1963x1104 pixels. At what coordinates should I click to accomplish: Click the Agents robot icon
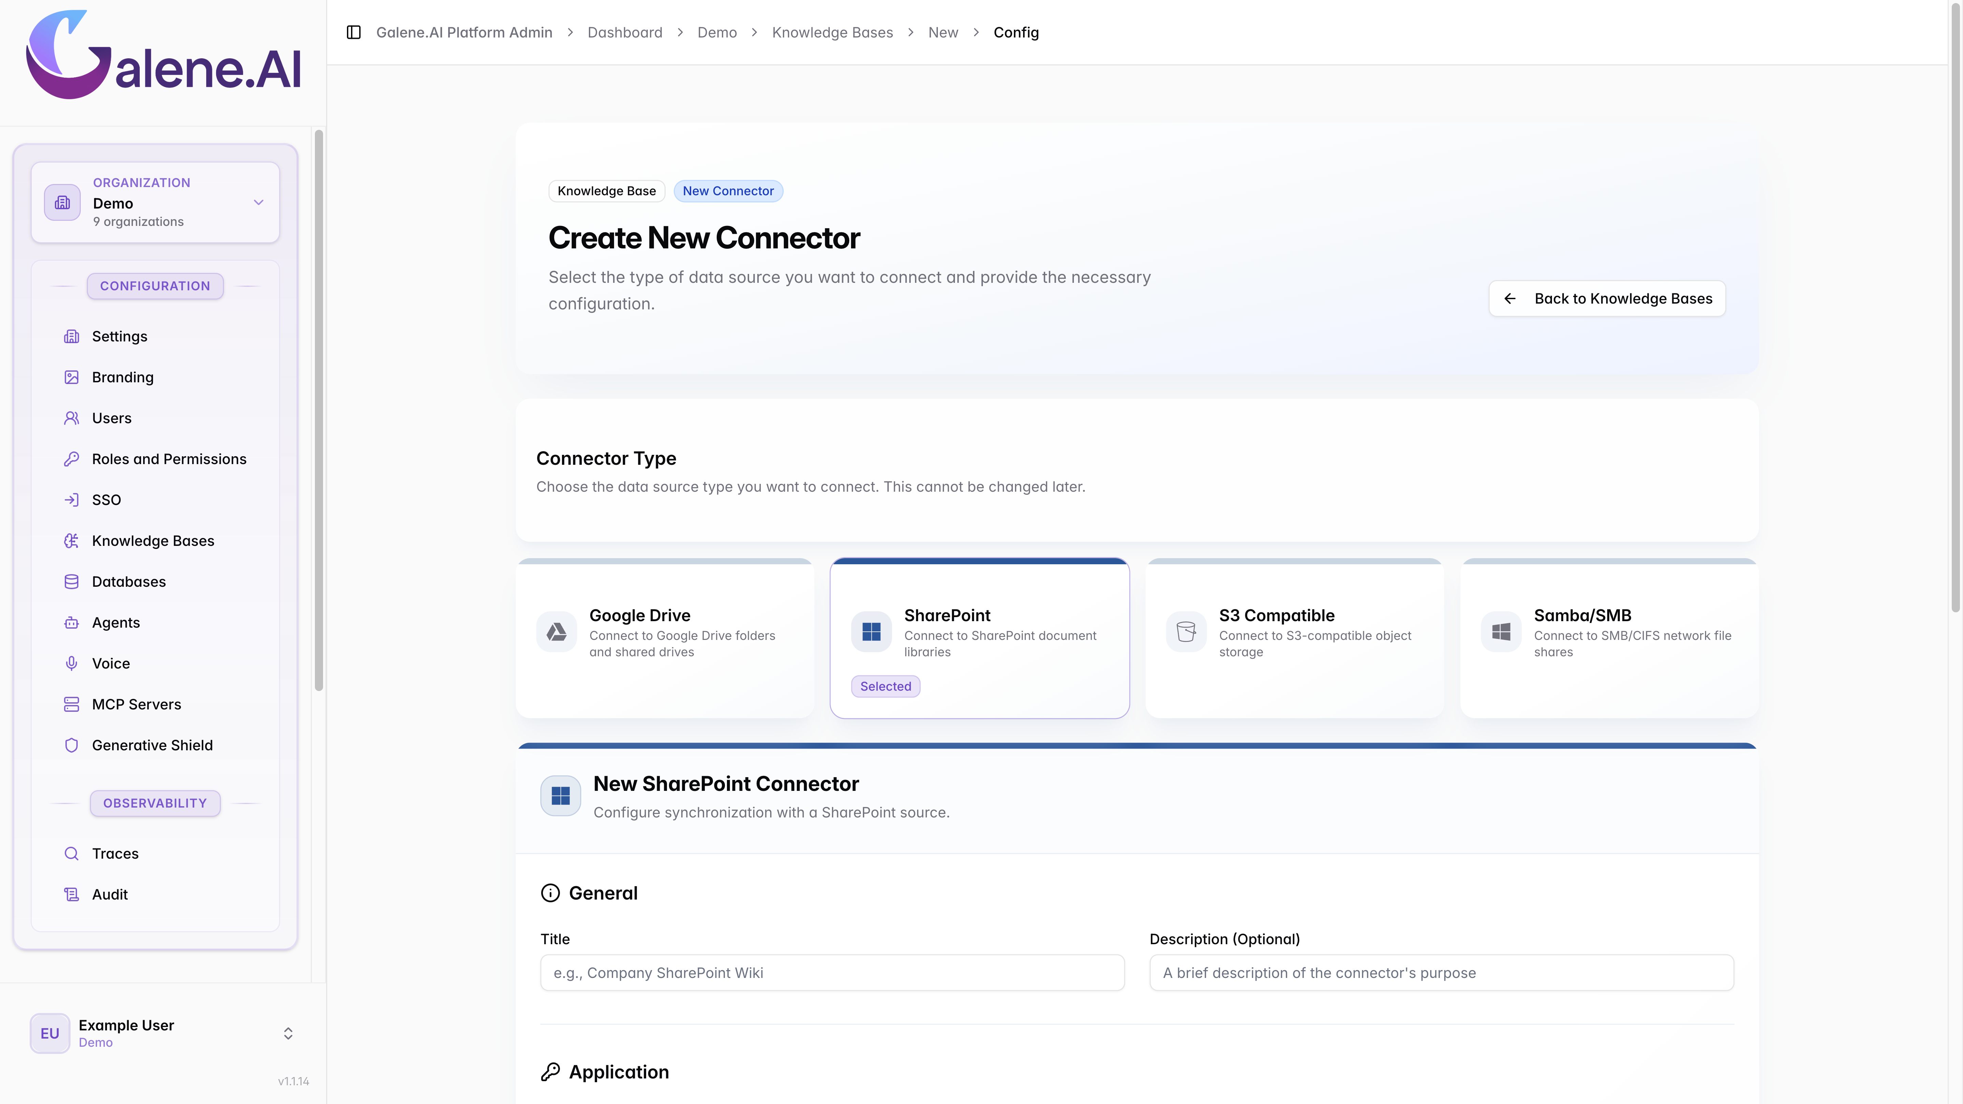(x=72, y=623)
